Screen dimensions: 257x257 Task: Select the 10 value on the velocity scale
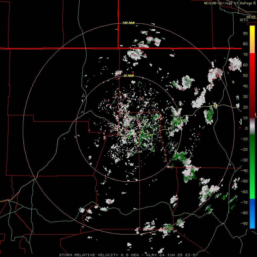tap(245, 118)
